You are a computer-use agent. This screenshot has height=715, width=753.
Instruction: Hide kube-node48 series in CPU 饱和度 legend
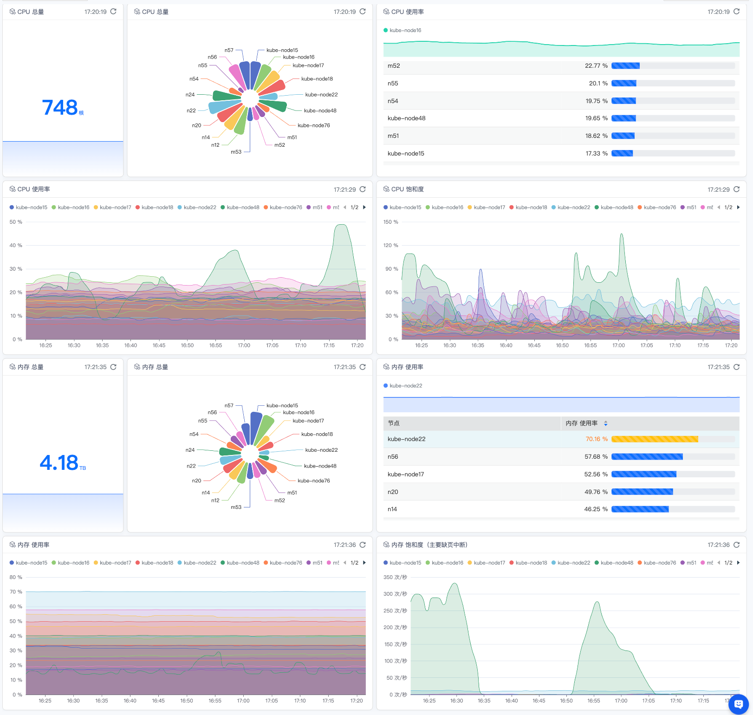pos(614,208)
